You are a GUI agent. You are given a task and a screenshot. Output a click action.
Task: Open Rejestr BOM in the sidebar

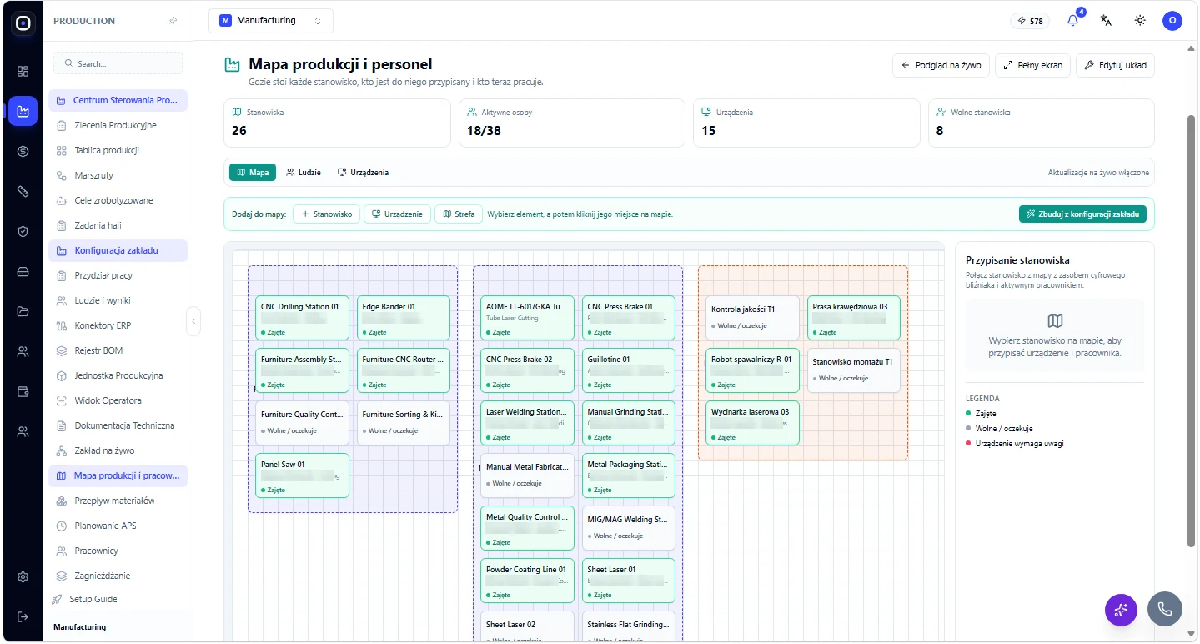click(x=118, y=350)
